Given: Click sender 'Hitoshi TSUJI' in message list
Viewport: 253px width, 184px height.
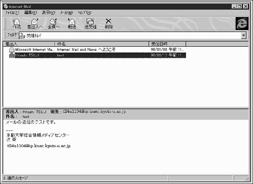Looking at the screenshot, I should (27, 55).
